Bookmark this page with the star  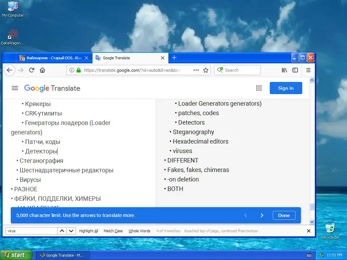pos(206,70)
